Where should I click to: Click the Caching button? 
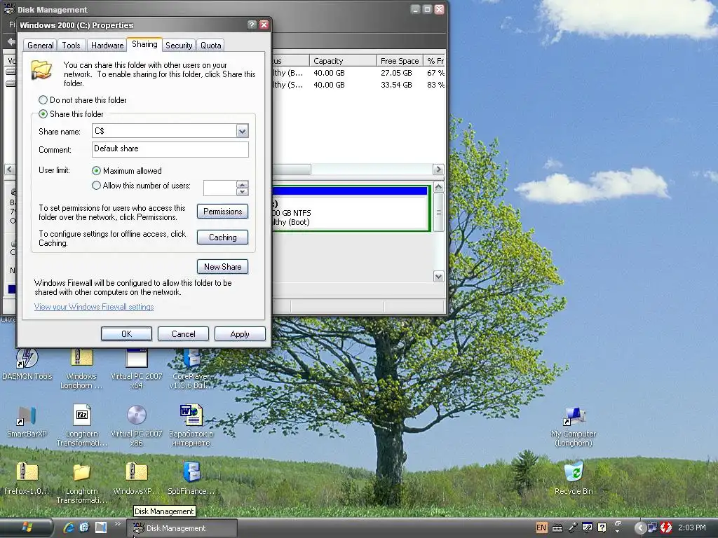tap(222, 237)
